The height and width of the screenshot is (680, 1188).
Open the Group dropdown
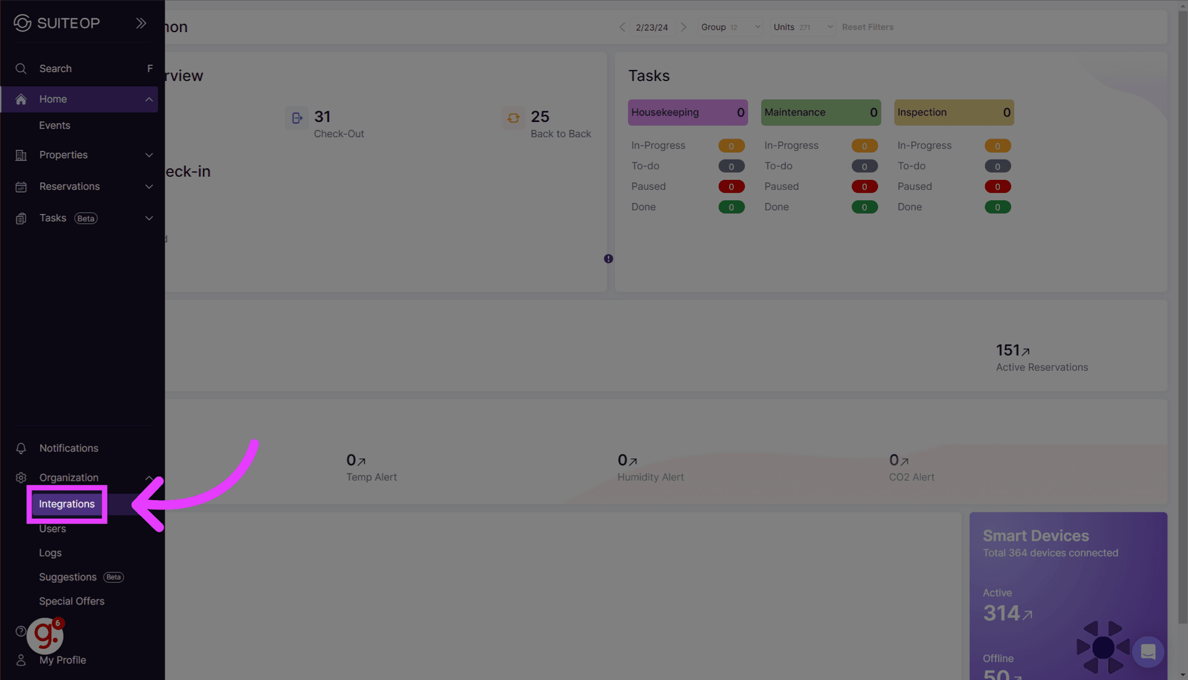tap(730, 27)
